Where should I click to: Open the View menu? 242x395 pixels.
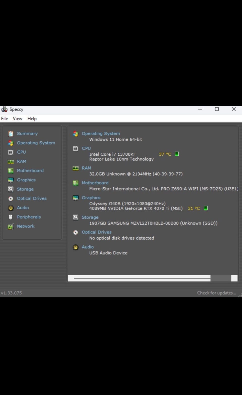click(17, 119)
